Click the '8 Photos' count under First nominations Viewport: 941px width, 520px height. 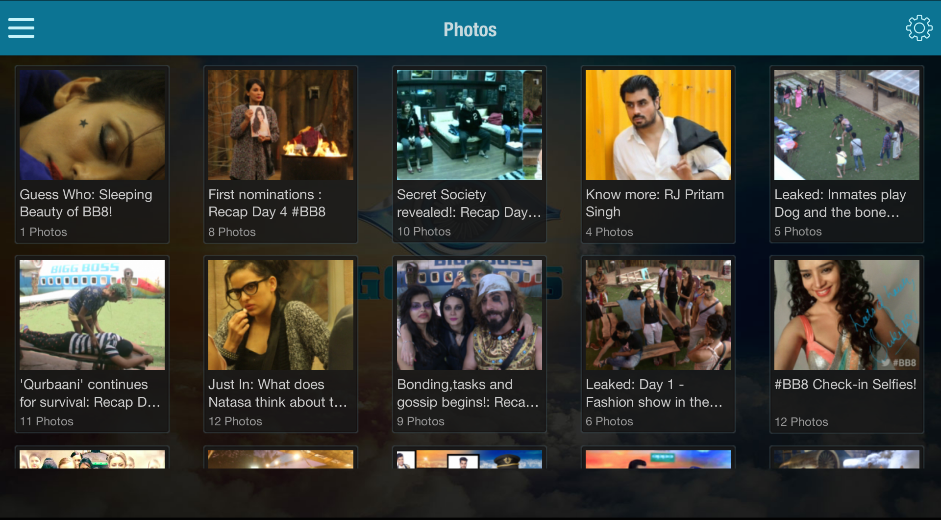[232, 232]
